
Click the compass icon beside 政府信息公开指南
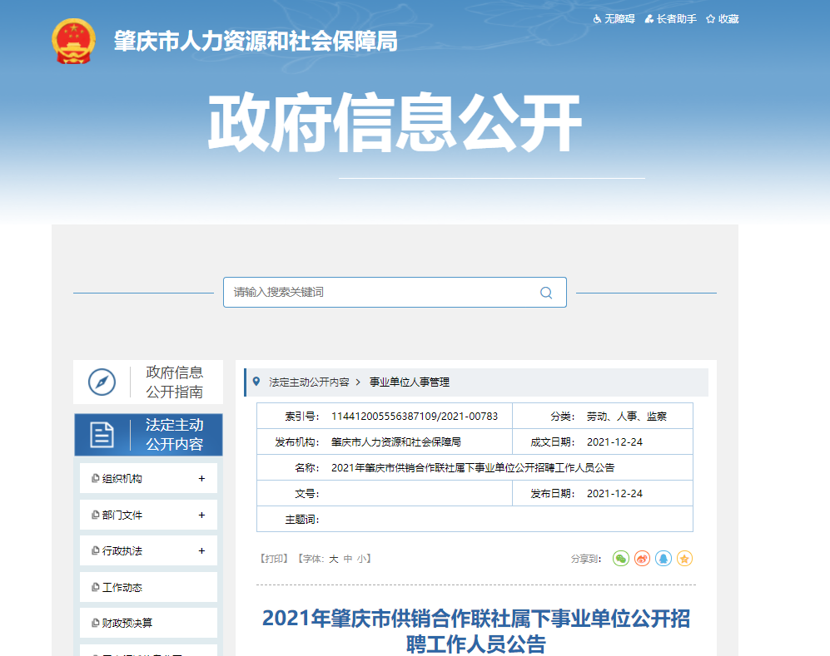[101, 382]
